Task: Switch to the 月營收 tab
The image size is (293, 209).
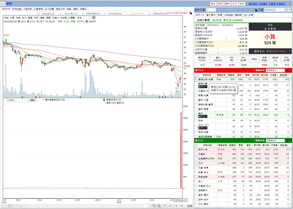Action: (x=83, y=9)
